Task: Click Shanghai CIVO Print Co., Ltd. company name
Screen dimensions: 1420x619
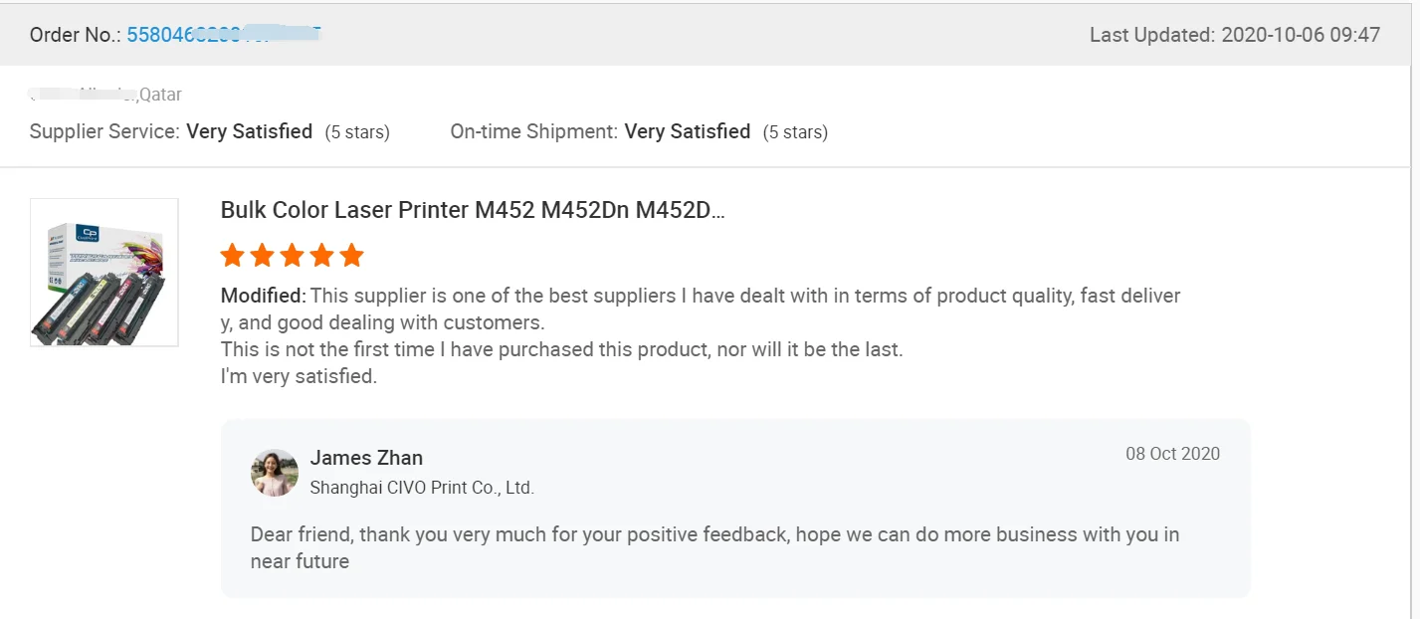Action: coord(422,488)
